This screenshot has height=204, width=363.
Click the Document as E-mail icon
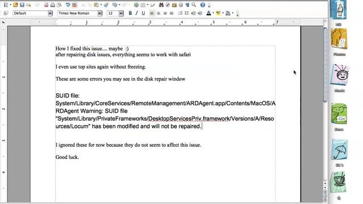(29, 5)
